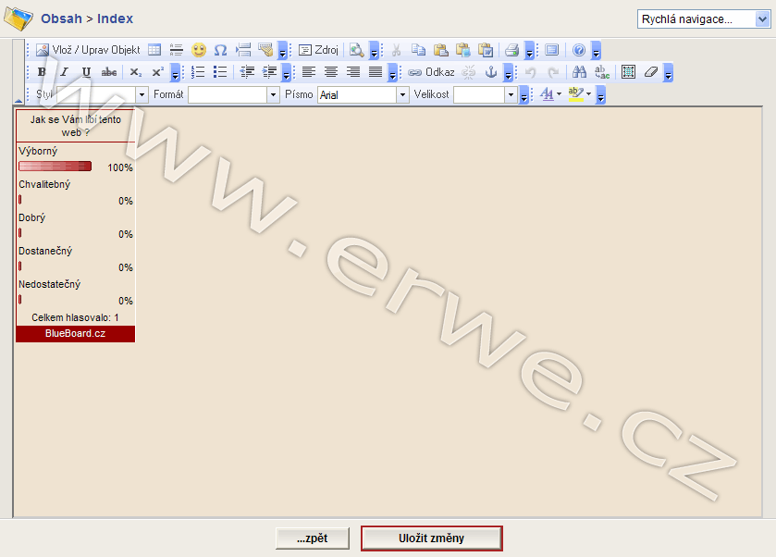Click the Uložit změny save button

point(432,538)
